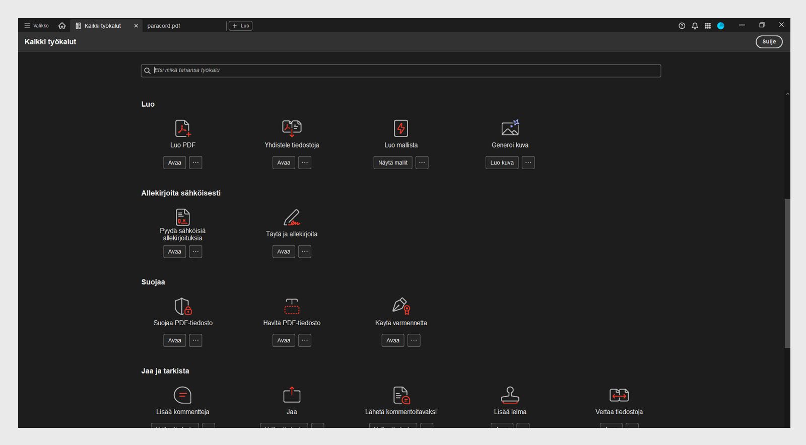
Task: Open the Lisää kommentteja icon
Action: pyautogui.click(x=182, y=395)
